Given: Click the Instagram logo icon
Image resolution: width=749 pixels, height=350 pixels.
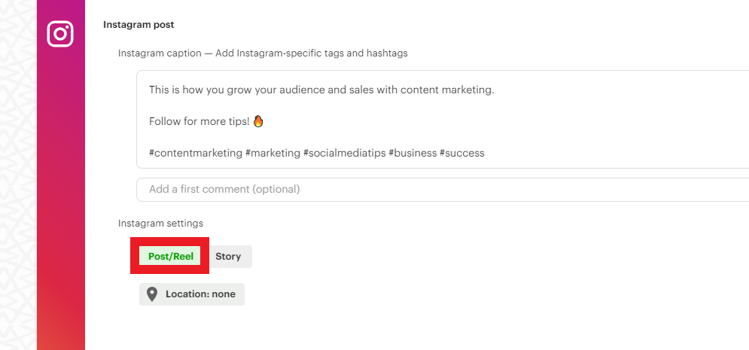Looking at the screenshot, I should coord(60,34).
